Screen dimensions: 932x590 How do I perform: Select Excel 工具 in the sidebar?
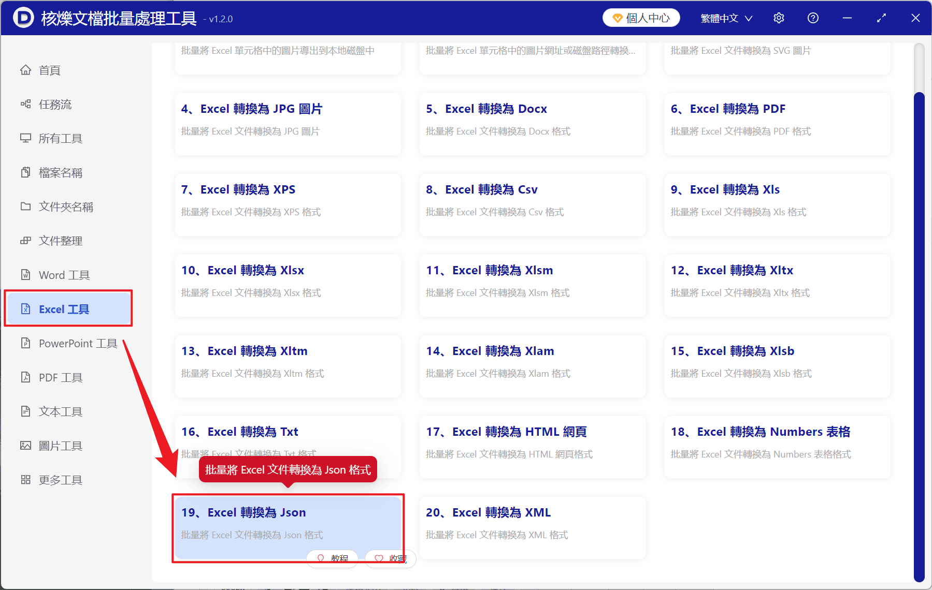tap(68, 309)
